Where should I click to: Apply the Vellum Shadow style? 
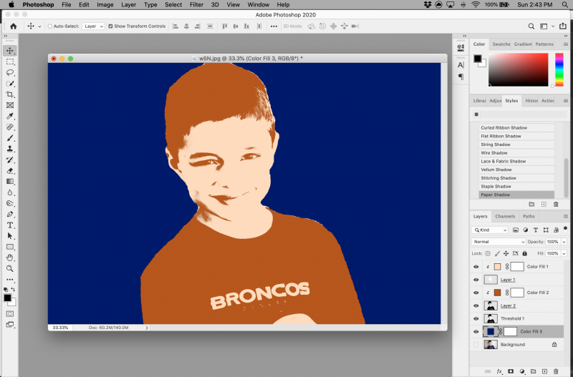click(x=516, y=170)
